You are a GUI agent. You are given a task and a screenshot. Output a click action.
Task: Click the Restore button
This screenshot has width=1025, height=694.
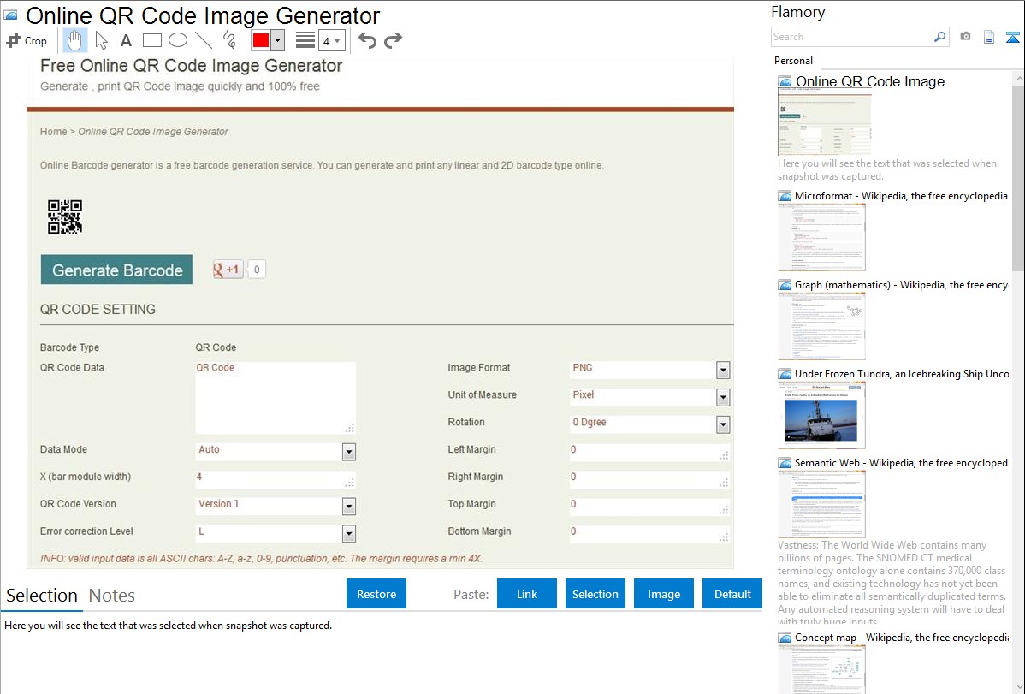pos(376,594)
